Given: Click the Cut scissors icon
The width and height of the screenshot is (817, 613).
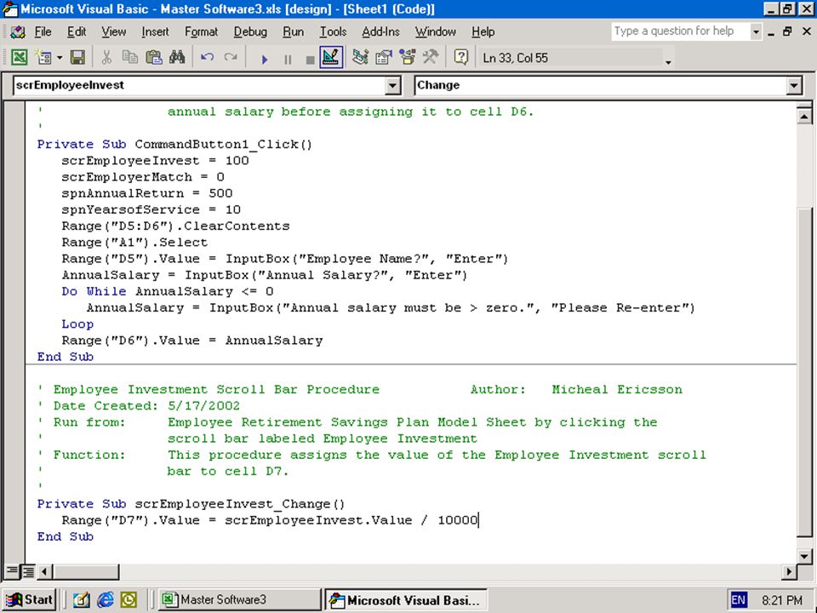Looking at the screenshot, I should (107, 57).
